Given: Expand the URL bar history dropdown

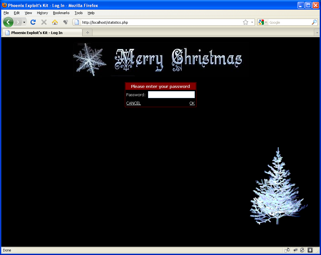Looking at the screenshot, I should [x=252, y=22].
